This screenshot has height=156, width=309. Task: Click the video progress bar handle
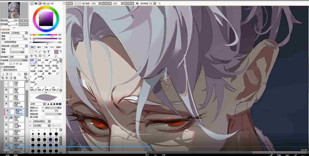[x=151, y=147]
